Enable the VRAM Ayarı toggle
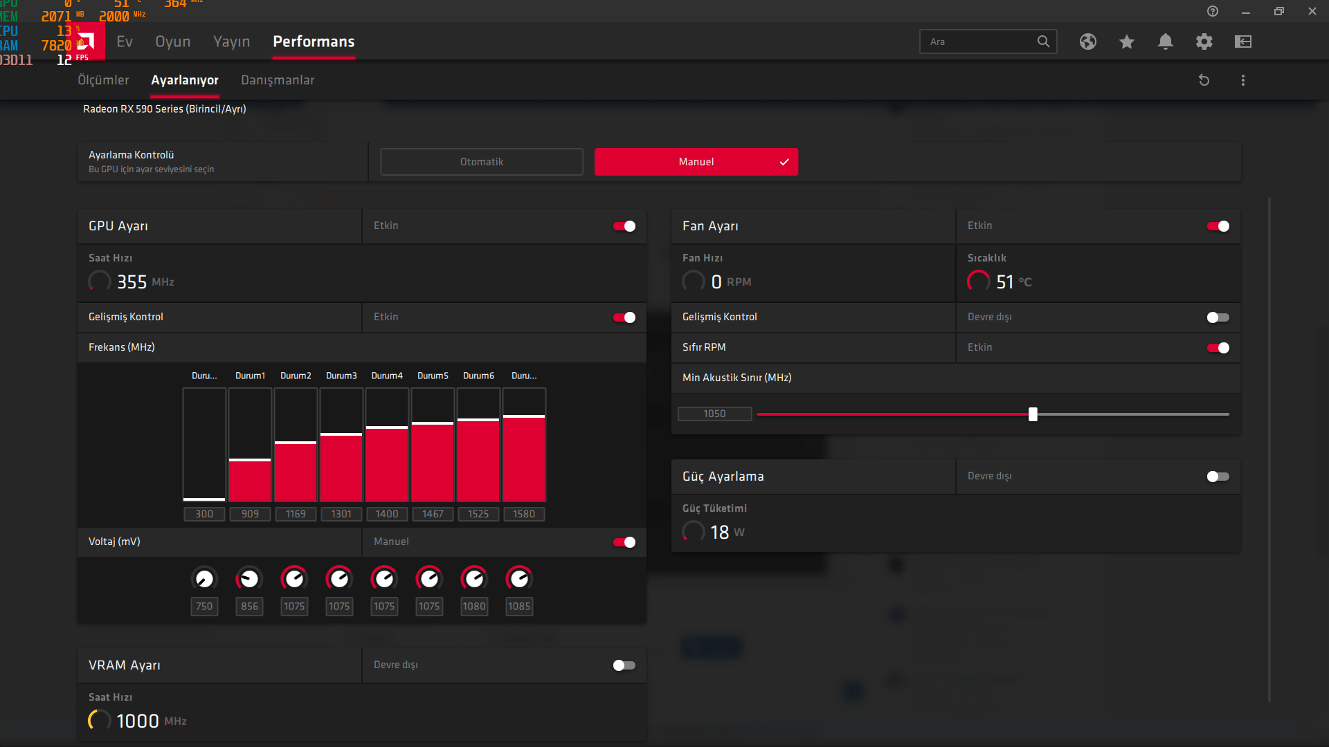Image resolution: width=1329 pixels, height=747 pixels. (x=624, y=665)
